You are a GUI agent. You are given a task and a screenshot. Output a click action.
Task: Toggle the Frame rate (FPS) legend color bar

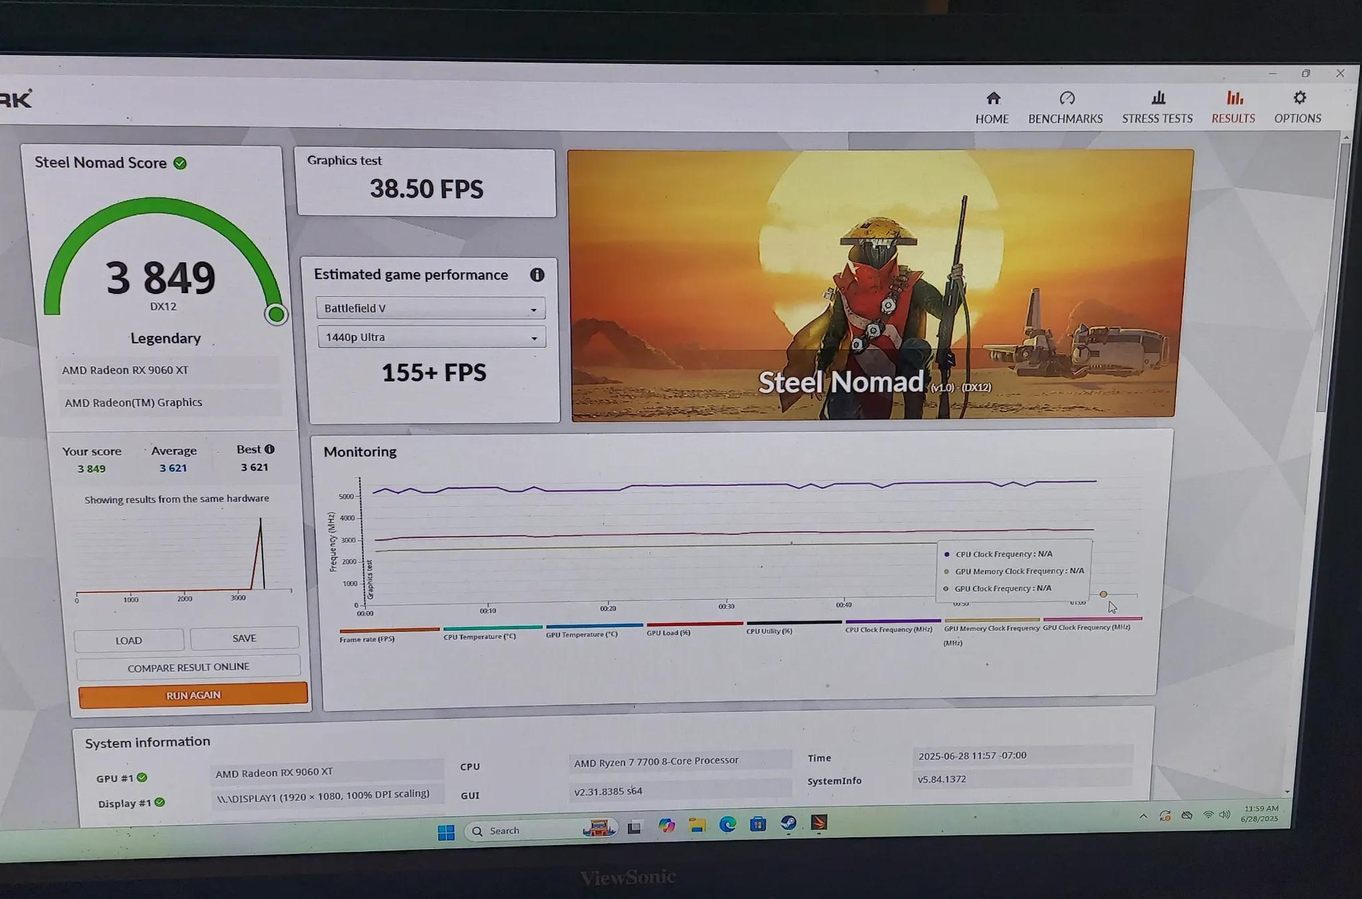pyautogui.click(x=389, y=630)
